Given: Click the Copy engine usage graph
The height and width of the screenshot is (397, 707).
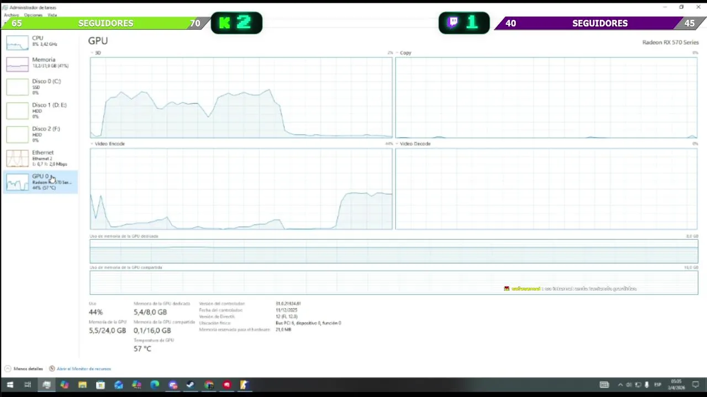Looking at the screenshot, I should pos(546,98).
